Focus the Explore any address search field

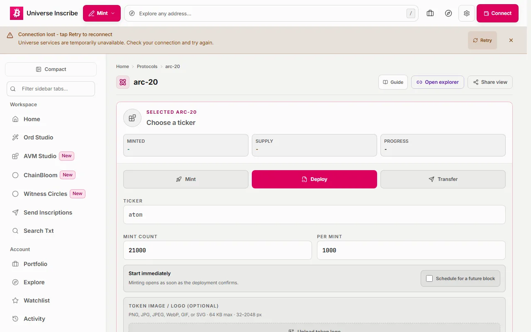click(x=271, y=13)
